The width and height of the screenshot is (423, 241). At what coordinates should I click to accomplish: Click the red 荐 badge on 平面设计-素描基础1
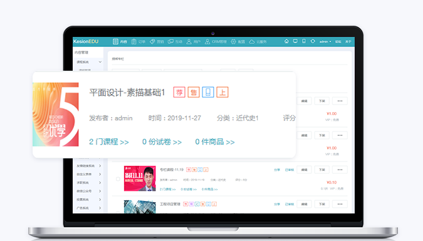pyautogui.click(x=179, y=92)
